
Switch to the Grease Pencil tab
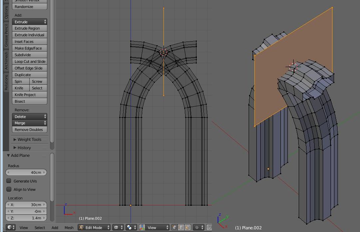tap(6, 36)
